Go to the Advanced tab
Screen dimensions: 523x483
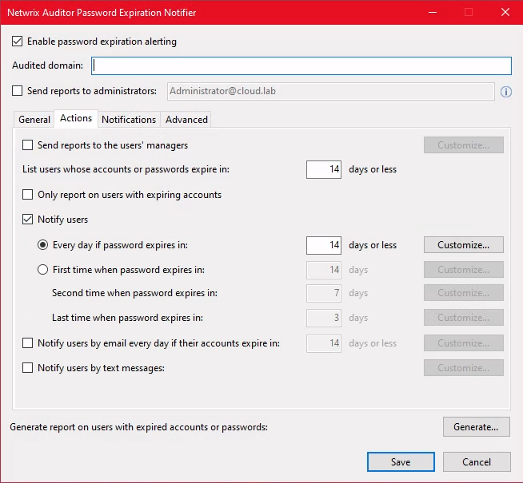[186, 120]
